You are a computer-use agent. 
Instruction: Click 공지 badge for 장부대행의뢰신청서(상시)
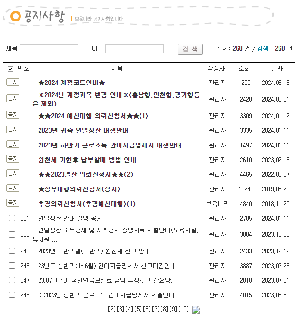point(13,188)
